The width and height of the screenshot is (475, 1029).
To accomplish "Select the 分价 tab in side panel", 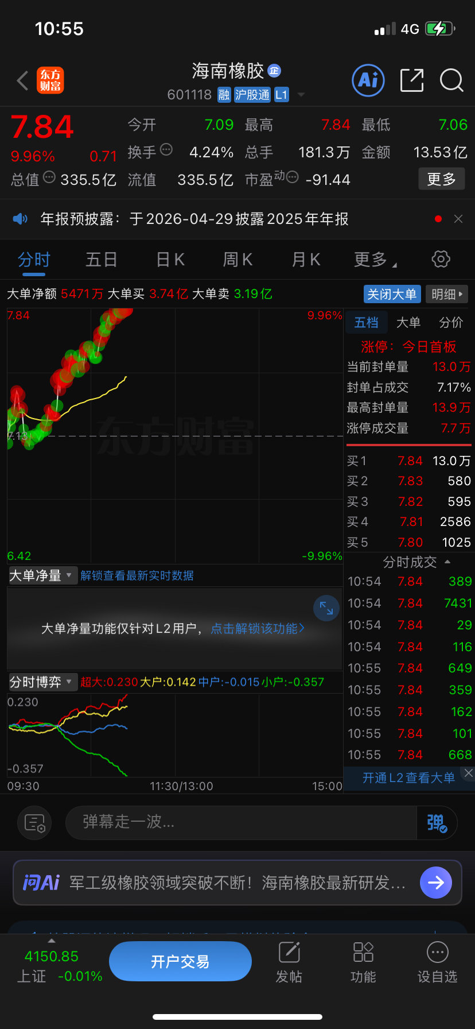I will click(451, 323).
